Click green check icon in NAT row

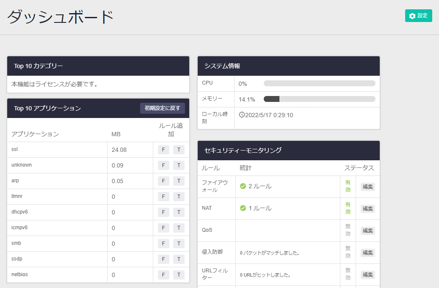(x=243, y=208)
